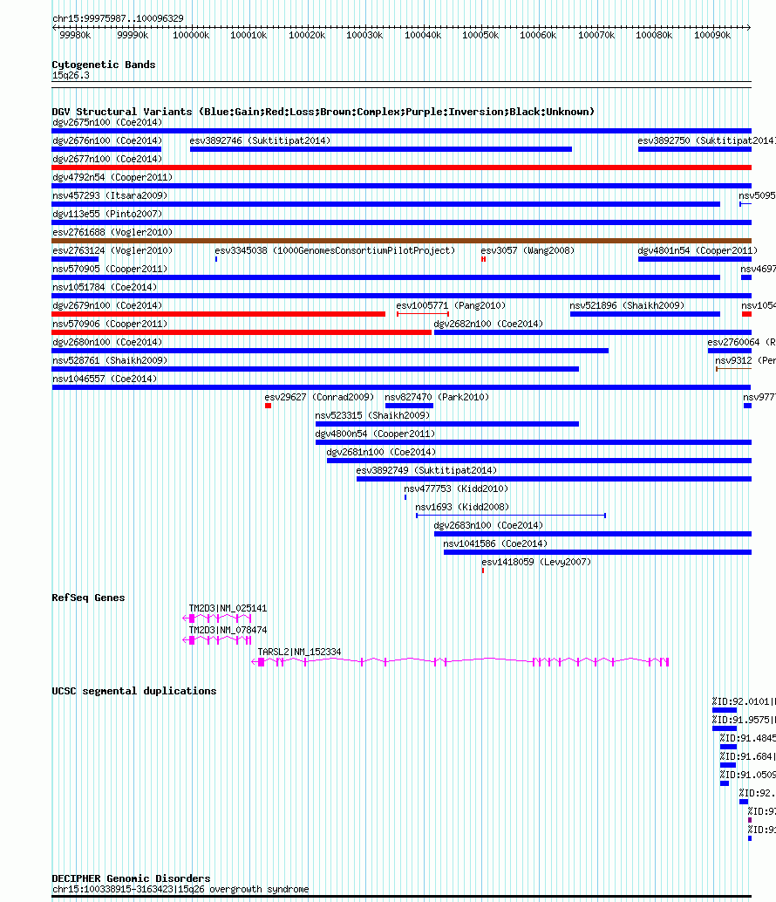Click the Cytogenetic Bands track title
The width and height of the screenshot is (776, 902).
coord(104,65)
